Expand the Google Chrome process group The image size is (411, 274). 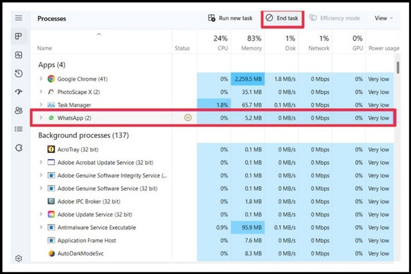tap(41, 79)
